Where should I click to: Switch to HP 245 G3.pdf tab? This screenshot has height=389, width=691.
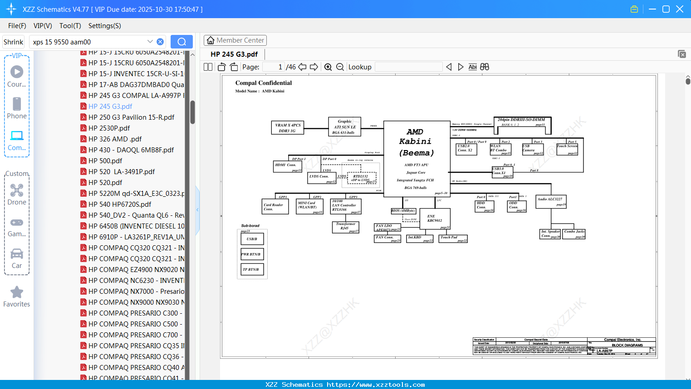click(234, 54)
